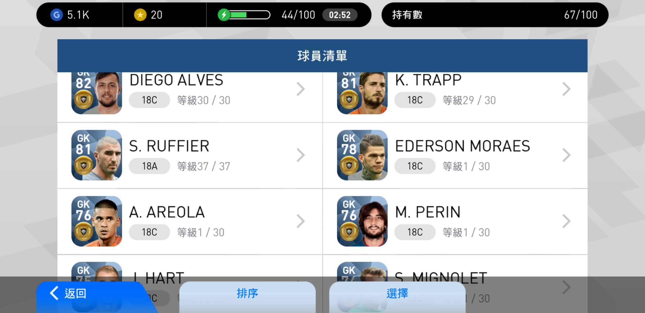Tap the 18A badge on S. Ruffier
Image resolution: width=645 pixels, height=313 pixels.
click(149, 166)
